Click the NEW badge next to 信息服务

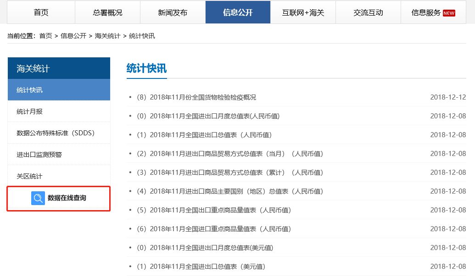(448, 13)
